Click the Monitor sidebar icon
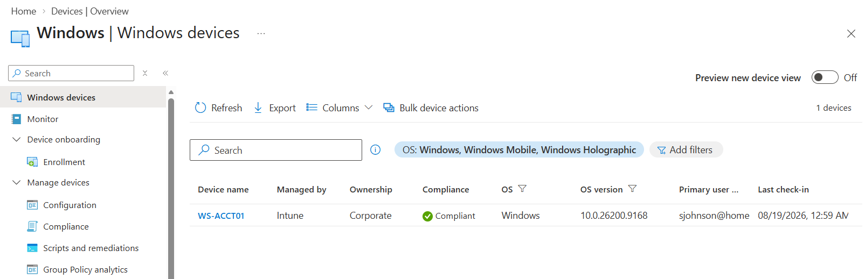Screen dimensions: 865x279 click(16, 119)
